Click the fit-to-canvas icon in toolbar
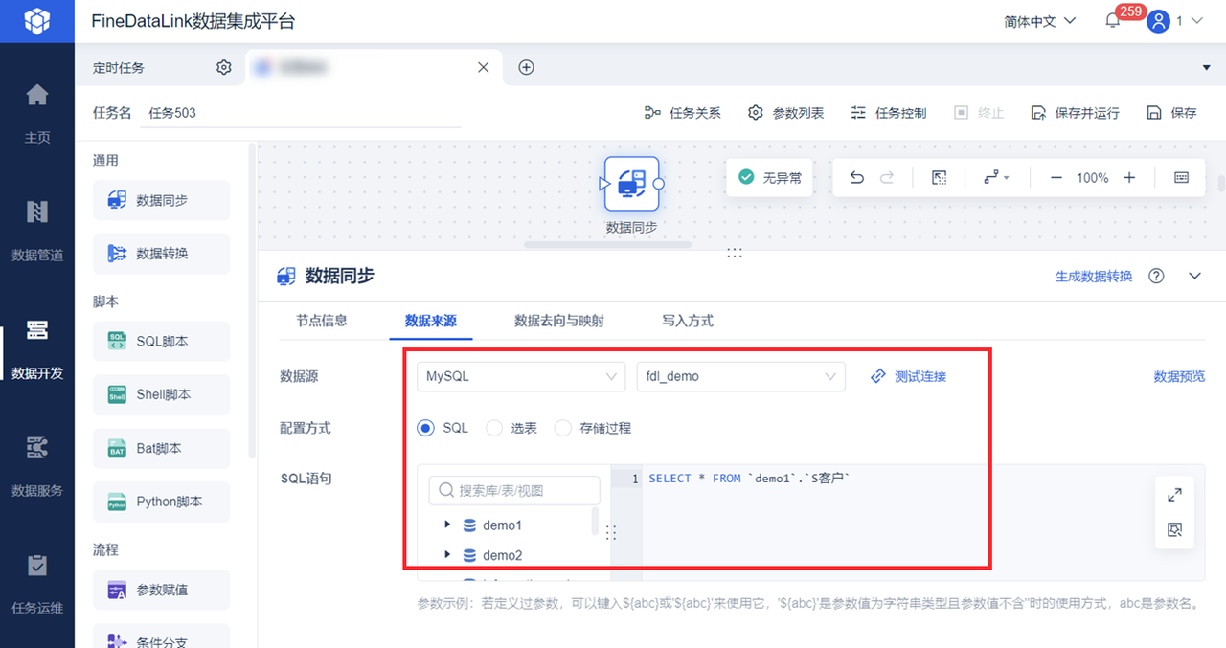 click(x=939, y=178)
